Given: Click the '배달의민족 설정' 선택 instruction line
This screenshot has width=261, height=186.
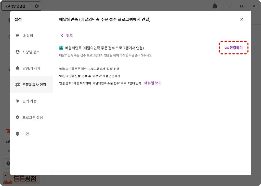Looking at the screenshot, I should [89, 76].
